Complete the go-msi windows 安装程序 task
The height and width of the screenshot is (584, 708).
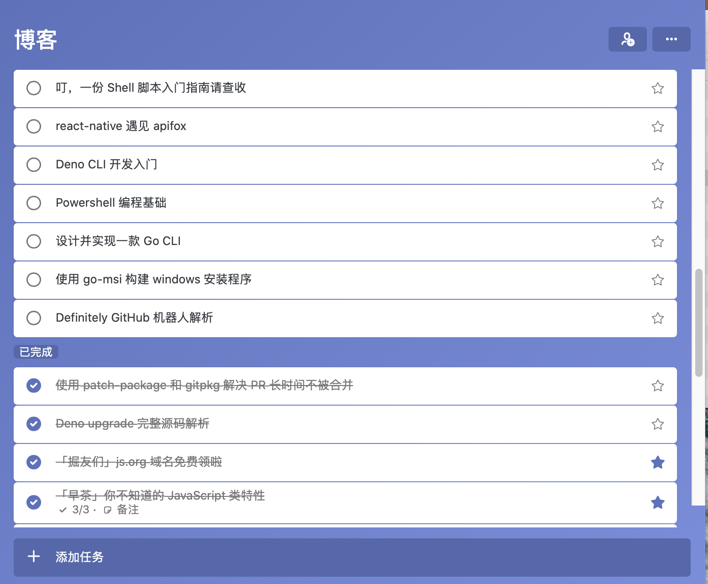[x=34, y=280]
